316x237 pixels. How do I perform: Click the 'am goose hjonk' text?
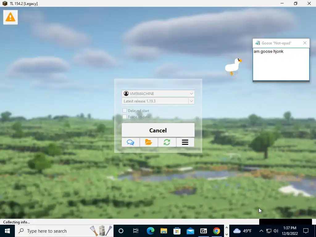click(x=268, y=52)
